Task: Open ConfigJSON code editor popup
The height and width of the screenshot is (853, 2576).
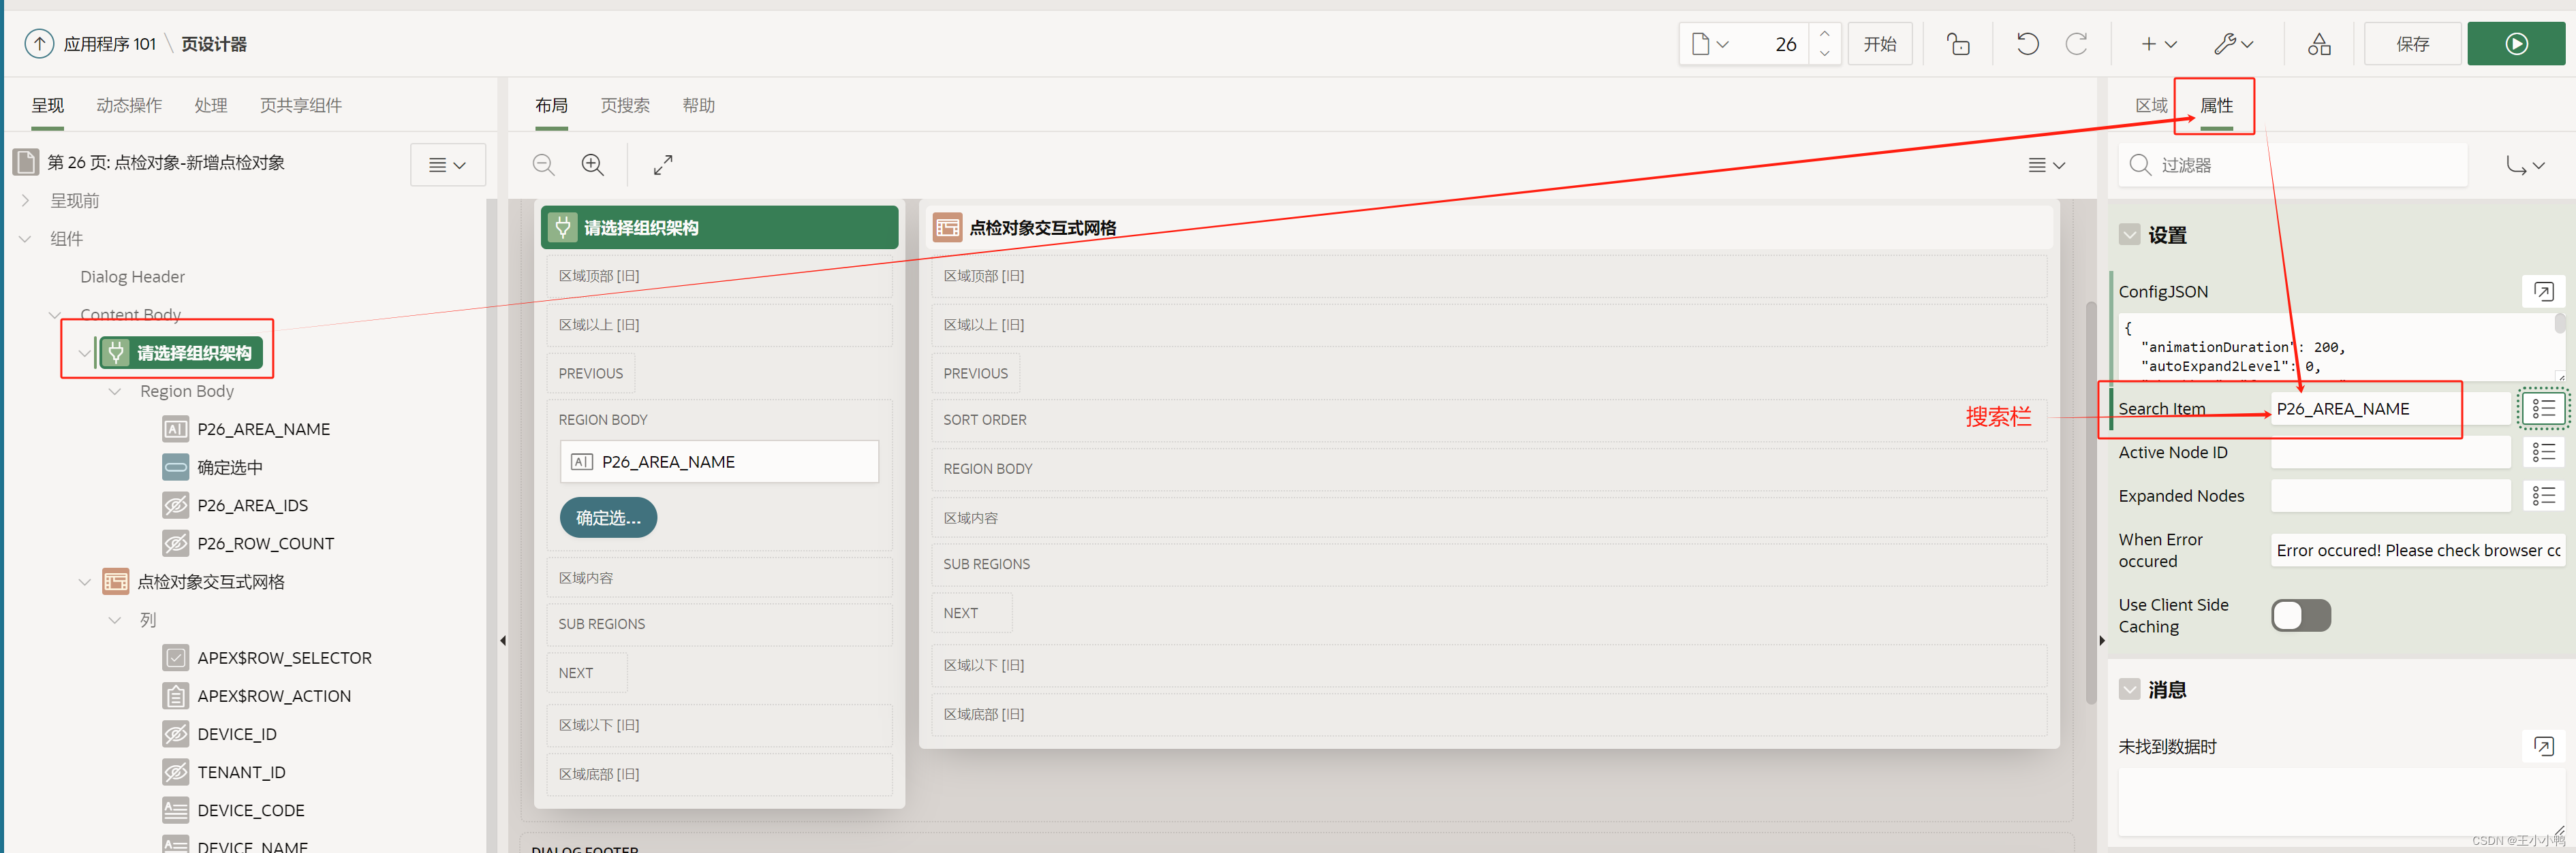Action: [2543, 291]
